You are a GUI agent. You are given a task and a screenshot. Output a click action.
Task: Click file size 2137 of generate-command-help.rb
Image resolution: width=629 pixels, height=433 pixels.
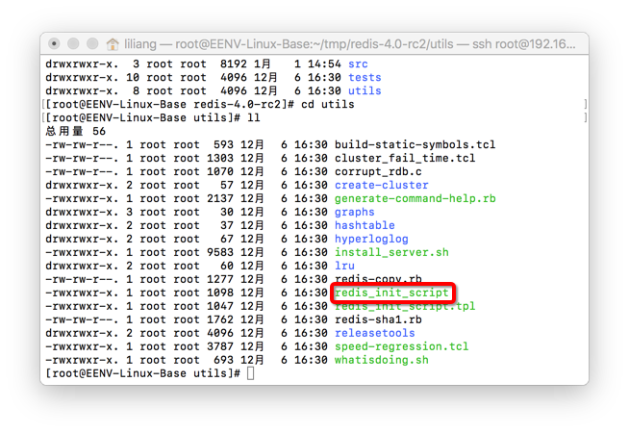[220, 198]
